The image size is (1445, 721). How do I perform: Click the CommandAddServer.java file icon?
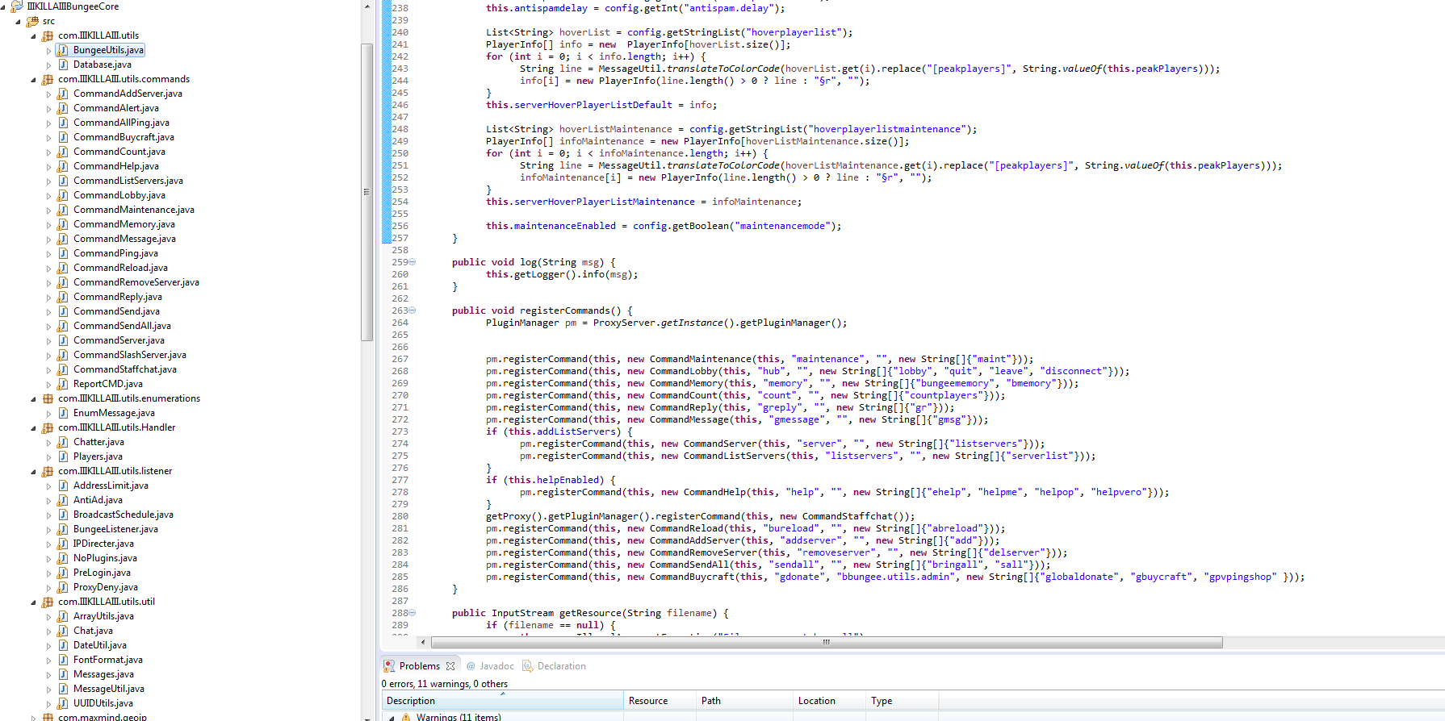tap(63, 94)
